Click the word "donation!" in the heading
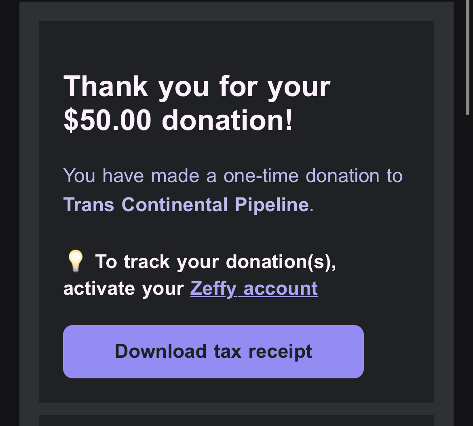The height and width of the screenshot is (426, 473). pos(227,120)
